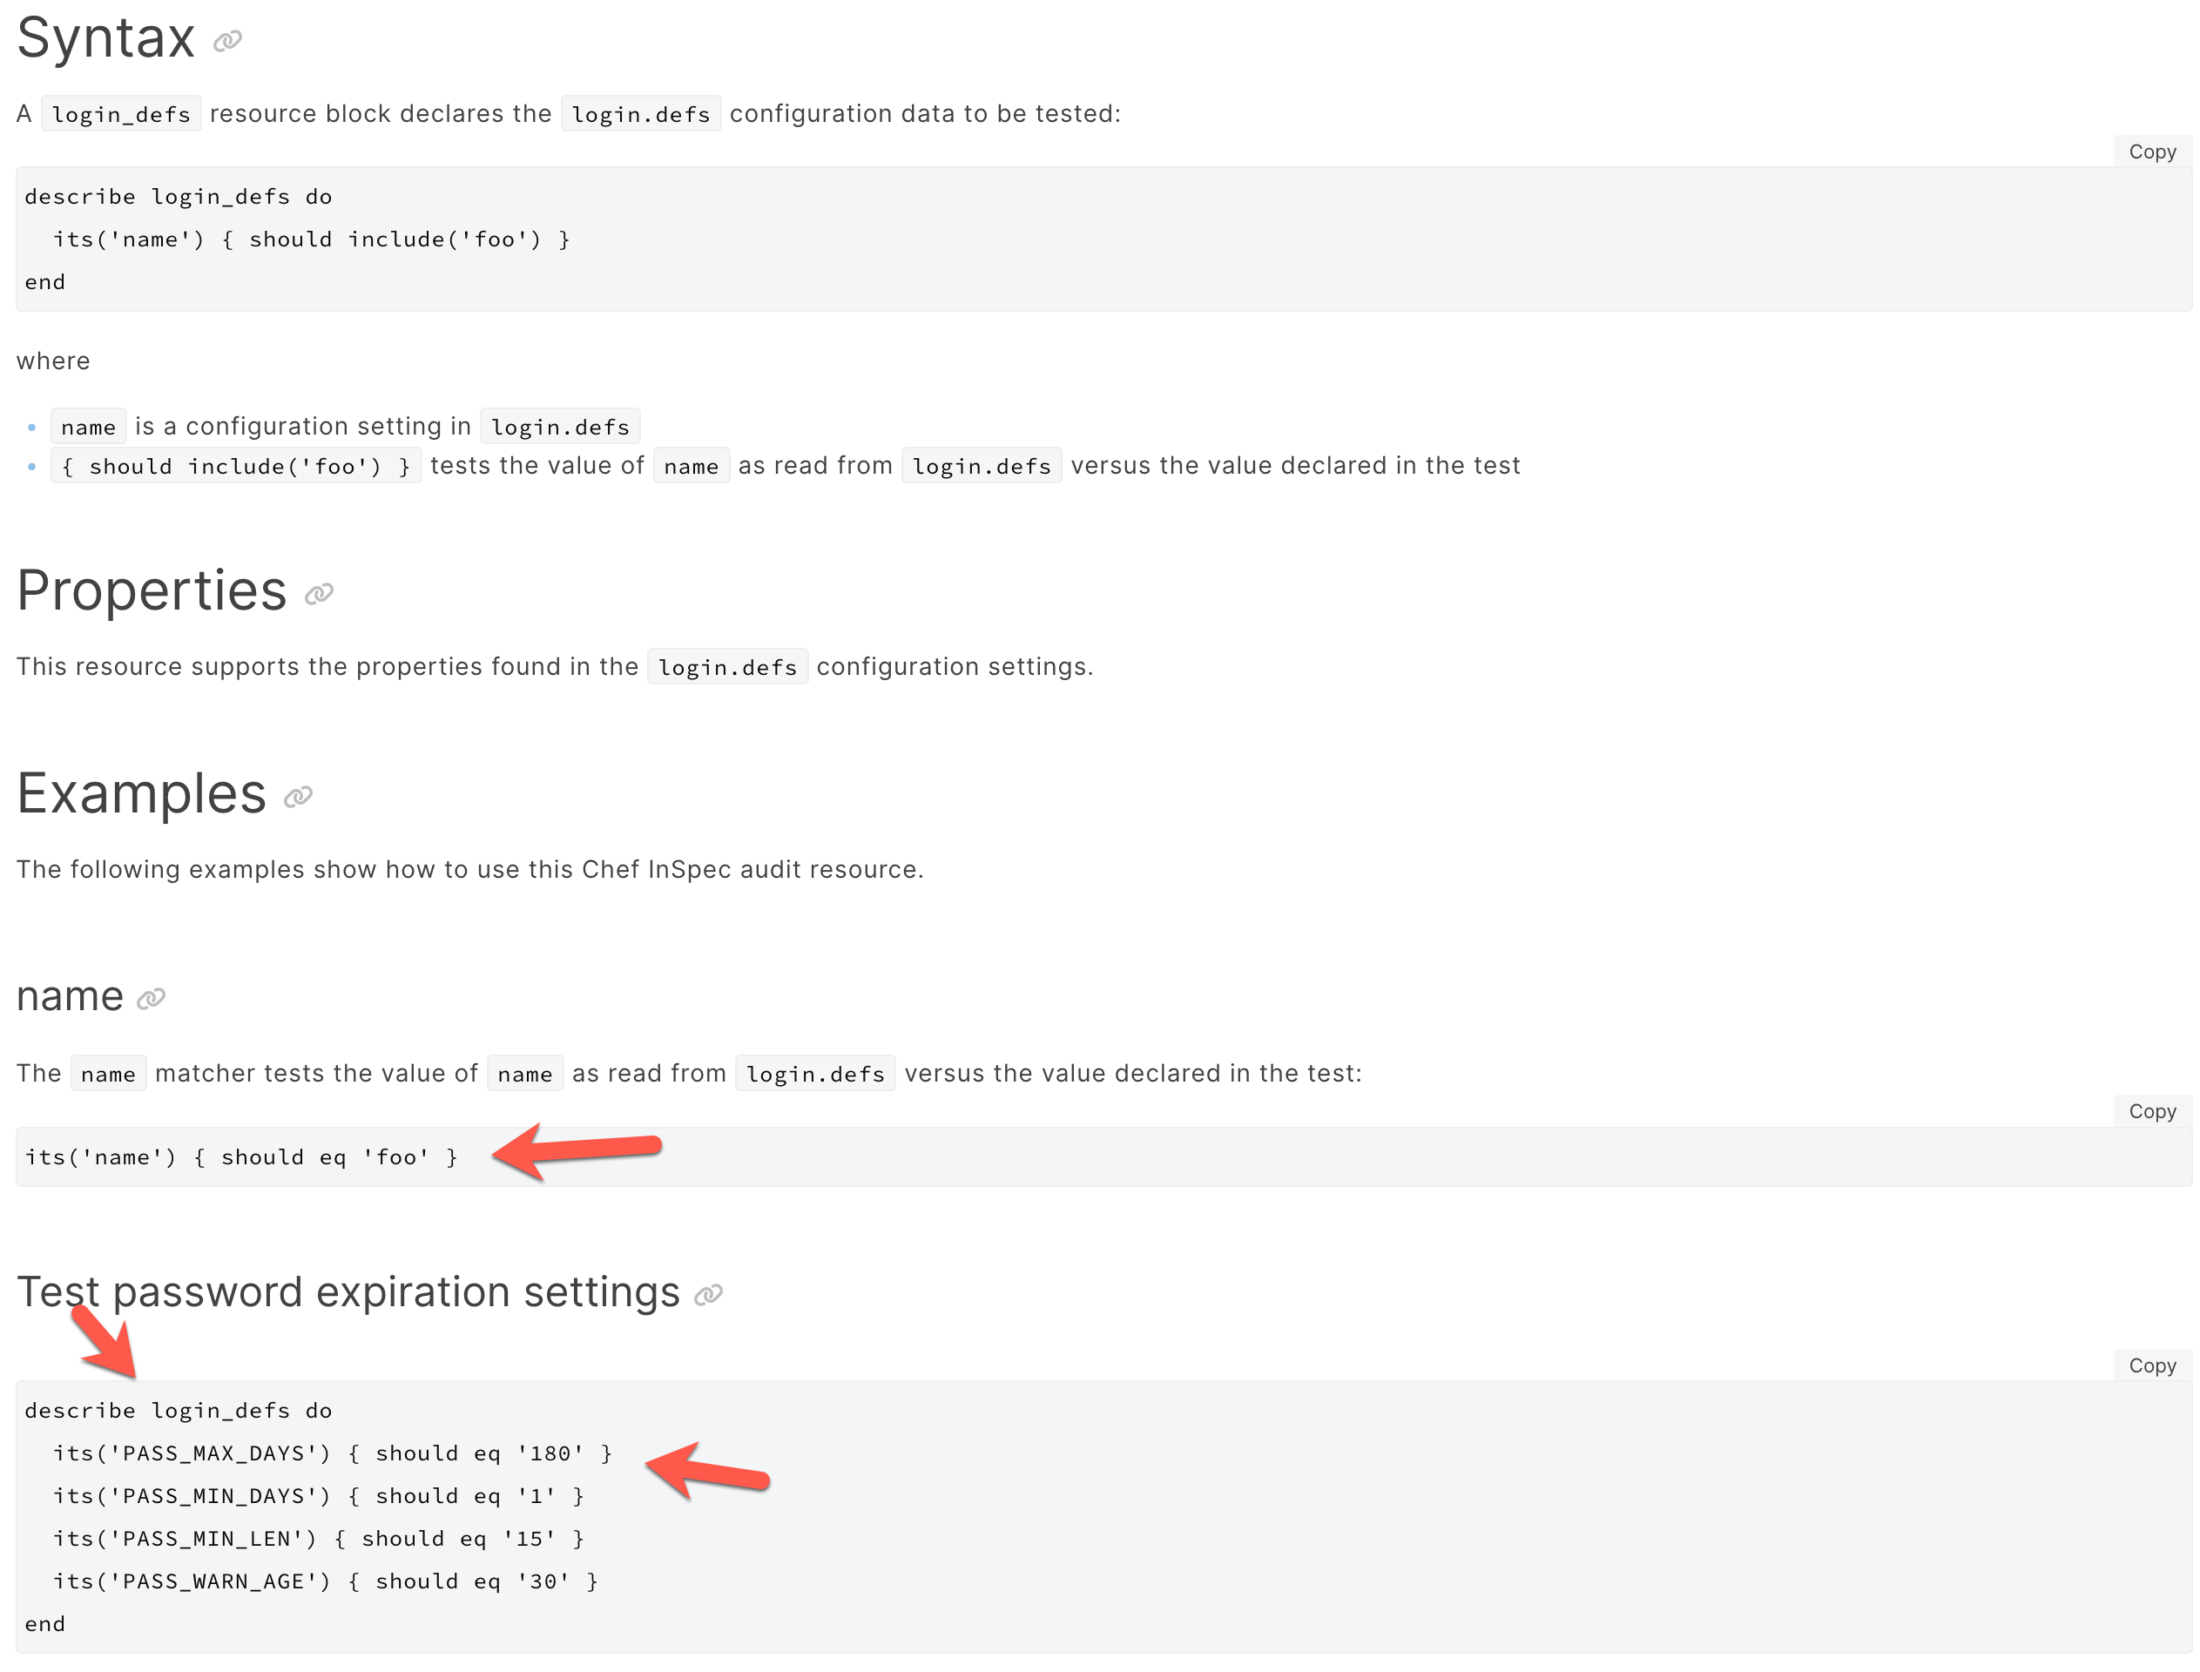Click the anchor link icon beside Syntax heading
This screenshot has width=2200, height=1672.
coord(228,41)
